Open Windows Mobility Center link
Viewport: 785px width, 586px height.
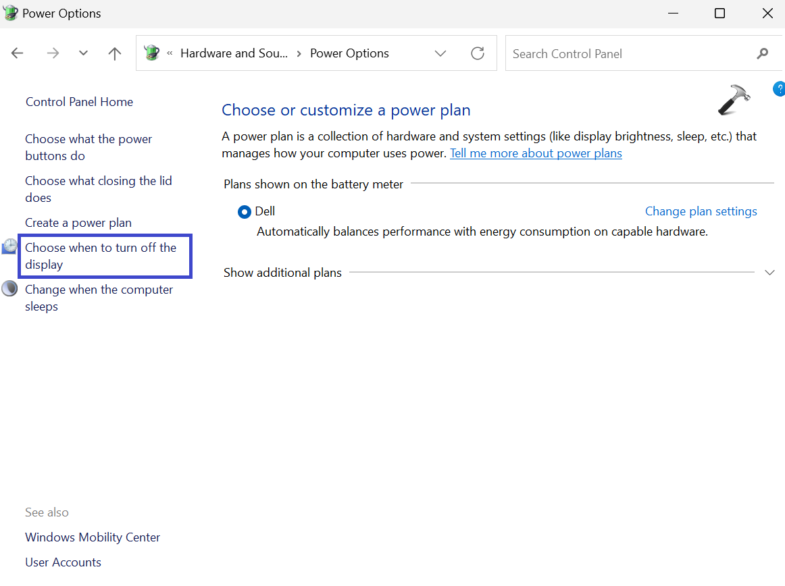pyautogui.click(x=93, y=537)
